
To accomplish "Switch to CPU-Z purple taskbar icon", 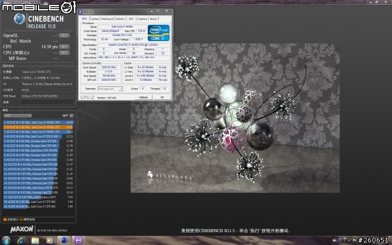I will point(79,241).
